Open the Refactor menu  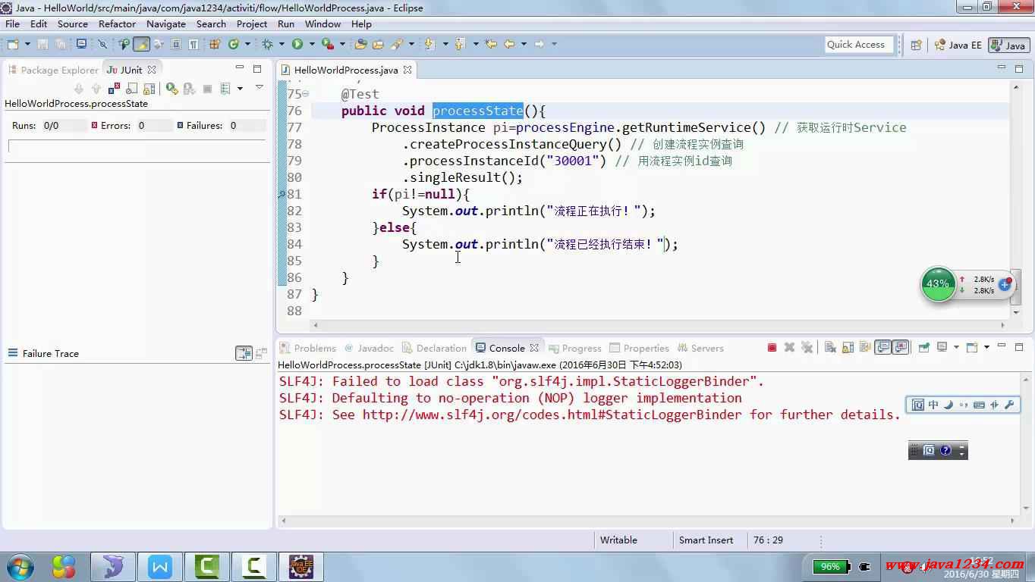117,23
